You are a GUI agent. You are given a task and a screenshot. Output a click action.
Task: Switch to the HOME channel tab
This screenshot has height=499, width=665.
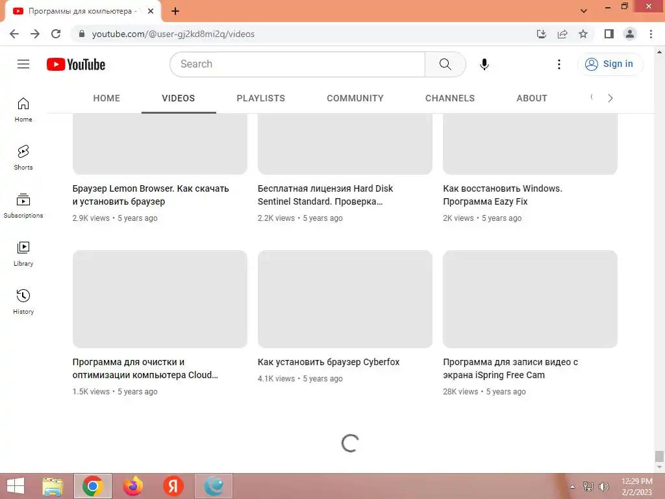(x=107, y=99)
